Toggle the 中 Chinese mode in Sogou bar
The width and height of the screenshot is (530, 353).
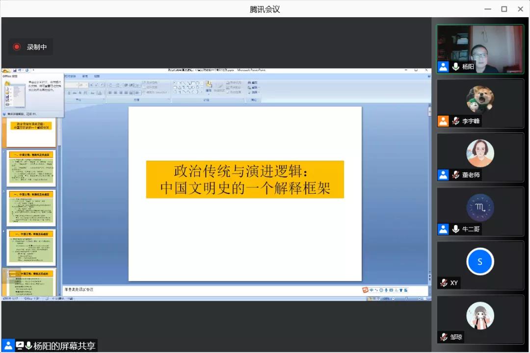pyautogui.click(x=371, y=290)
